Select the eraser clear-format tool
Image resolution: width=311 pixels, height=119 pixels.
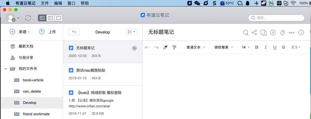(165, 47)
